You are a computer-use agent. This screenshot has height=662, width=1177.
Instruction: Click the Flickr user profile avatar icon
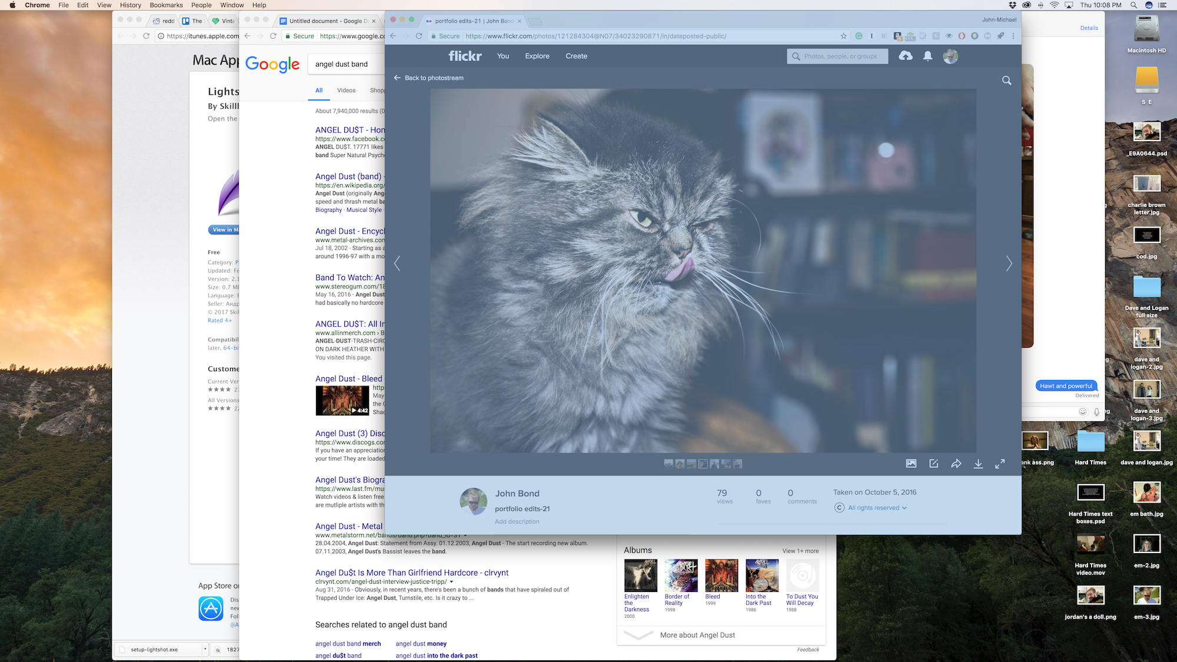pos(950,56)
